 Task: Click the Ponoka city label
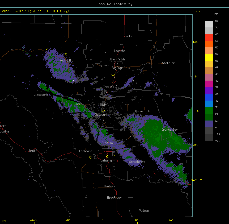click(x=128, y=36)
